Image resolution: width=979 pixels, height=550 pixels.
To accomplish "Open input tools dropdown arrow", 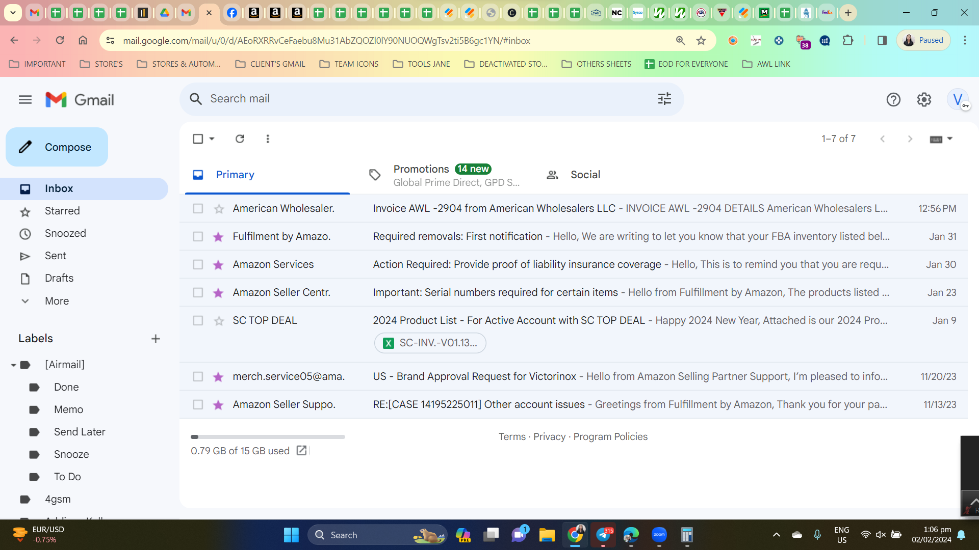I will pos(949,139).
